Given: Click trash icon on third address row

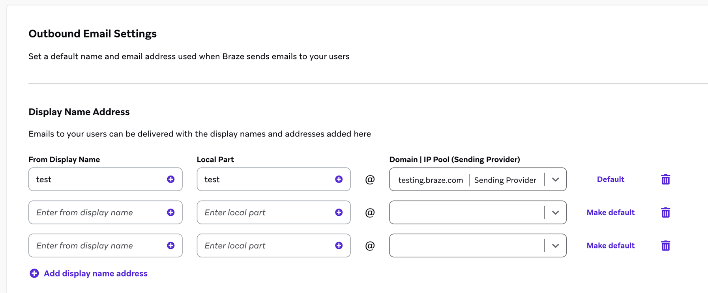Looking at the screenshot, I should 665,246.
